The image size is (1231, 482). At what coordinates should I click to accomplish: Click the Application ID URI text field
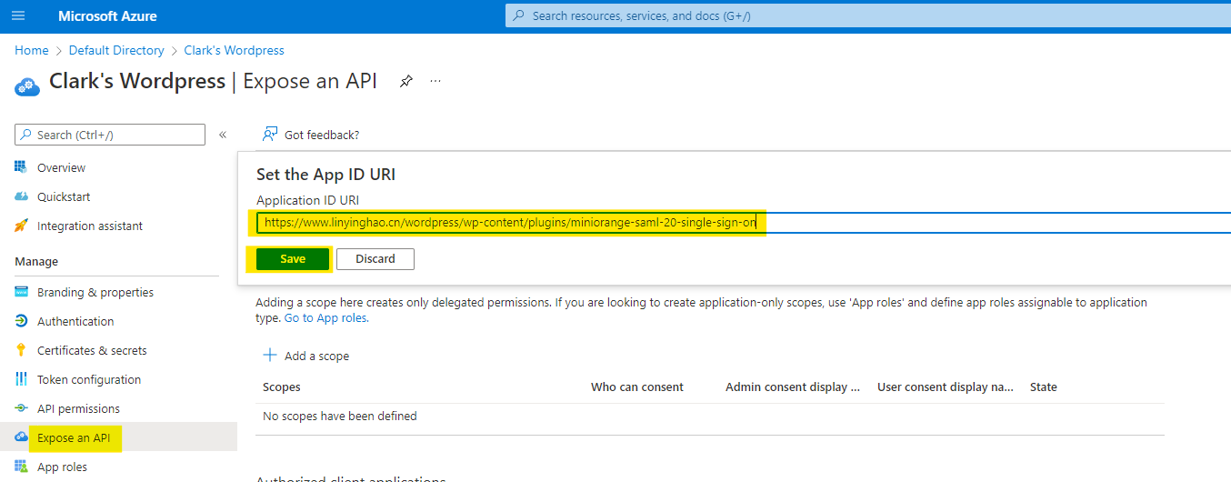click(x=909, y=223)
